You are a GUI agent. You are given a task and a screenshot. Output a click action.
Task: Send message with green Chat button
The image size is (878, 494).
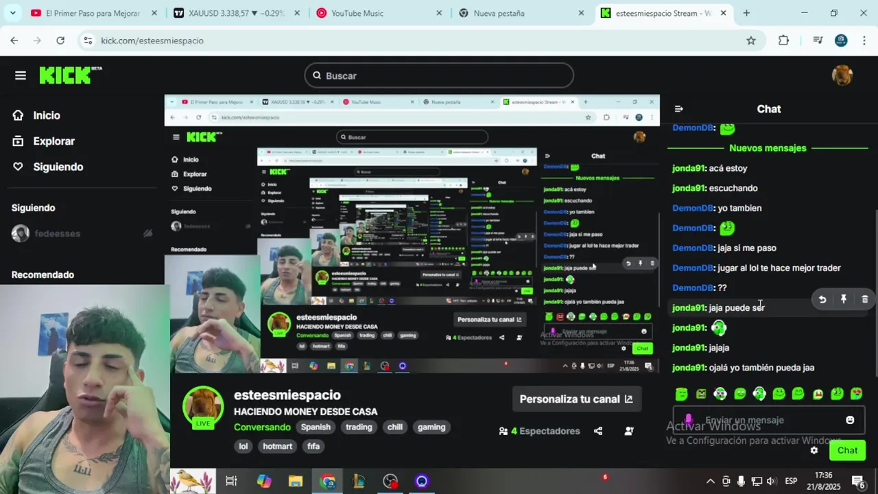[x=847, y=450]
